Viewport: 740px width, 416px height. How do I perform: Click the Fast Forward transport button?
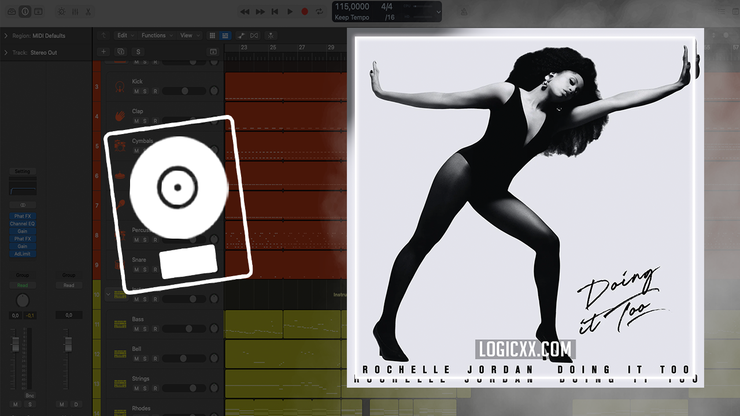tap(260, 12)
